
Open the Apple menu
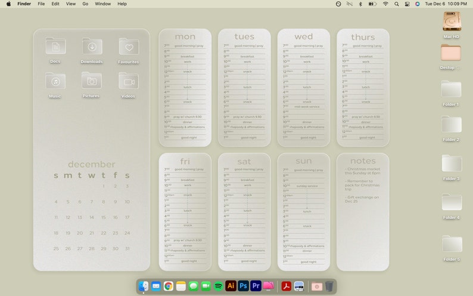9,4
